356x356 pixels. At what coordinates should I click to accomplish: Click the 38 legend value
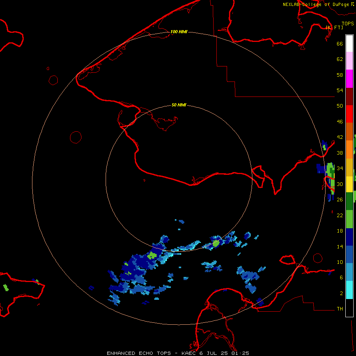tap(340, 153)
